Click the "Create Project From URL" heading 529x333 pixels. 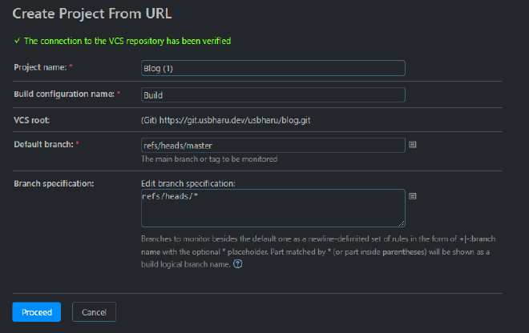coord(91,14)
